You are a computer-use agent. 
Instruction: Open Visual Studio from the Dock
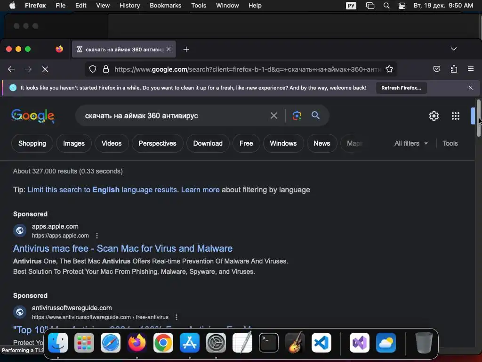(x=359, y=343)
